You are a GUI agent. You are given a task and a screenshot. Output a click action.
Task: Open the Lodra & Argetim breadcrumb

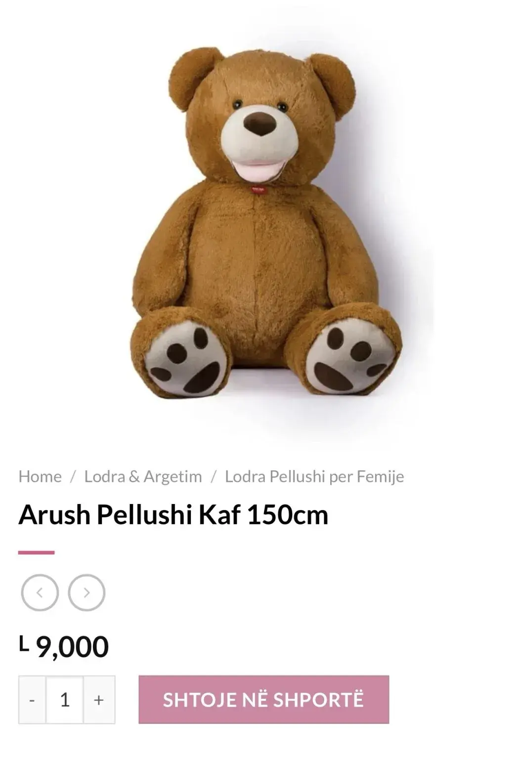[x=143, y=476]
